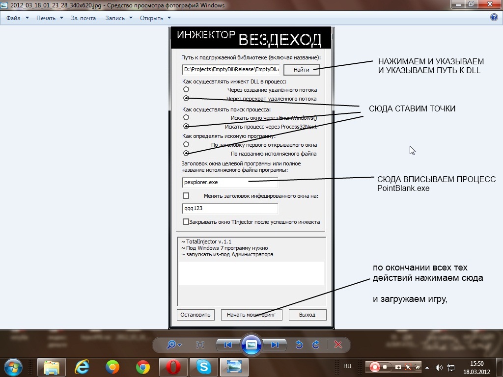Delete the photo with the red X

338,345
